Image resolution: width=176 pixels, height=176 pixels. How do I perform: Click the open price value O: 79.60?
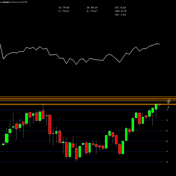pos(64,8)
